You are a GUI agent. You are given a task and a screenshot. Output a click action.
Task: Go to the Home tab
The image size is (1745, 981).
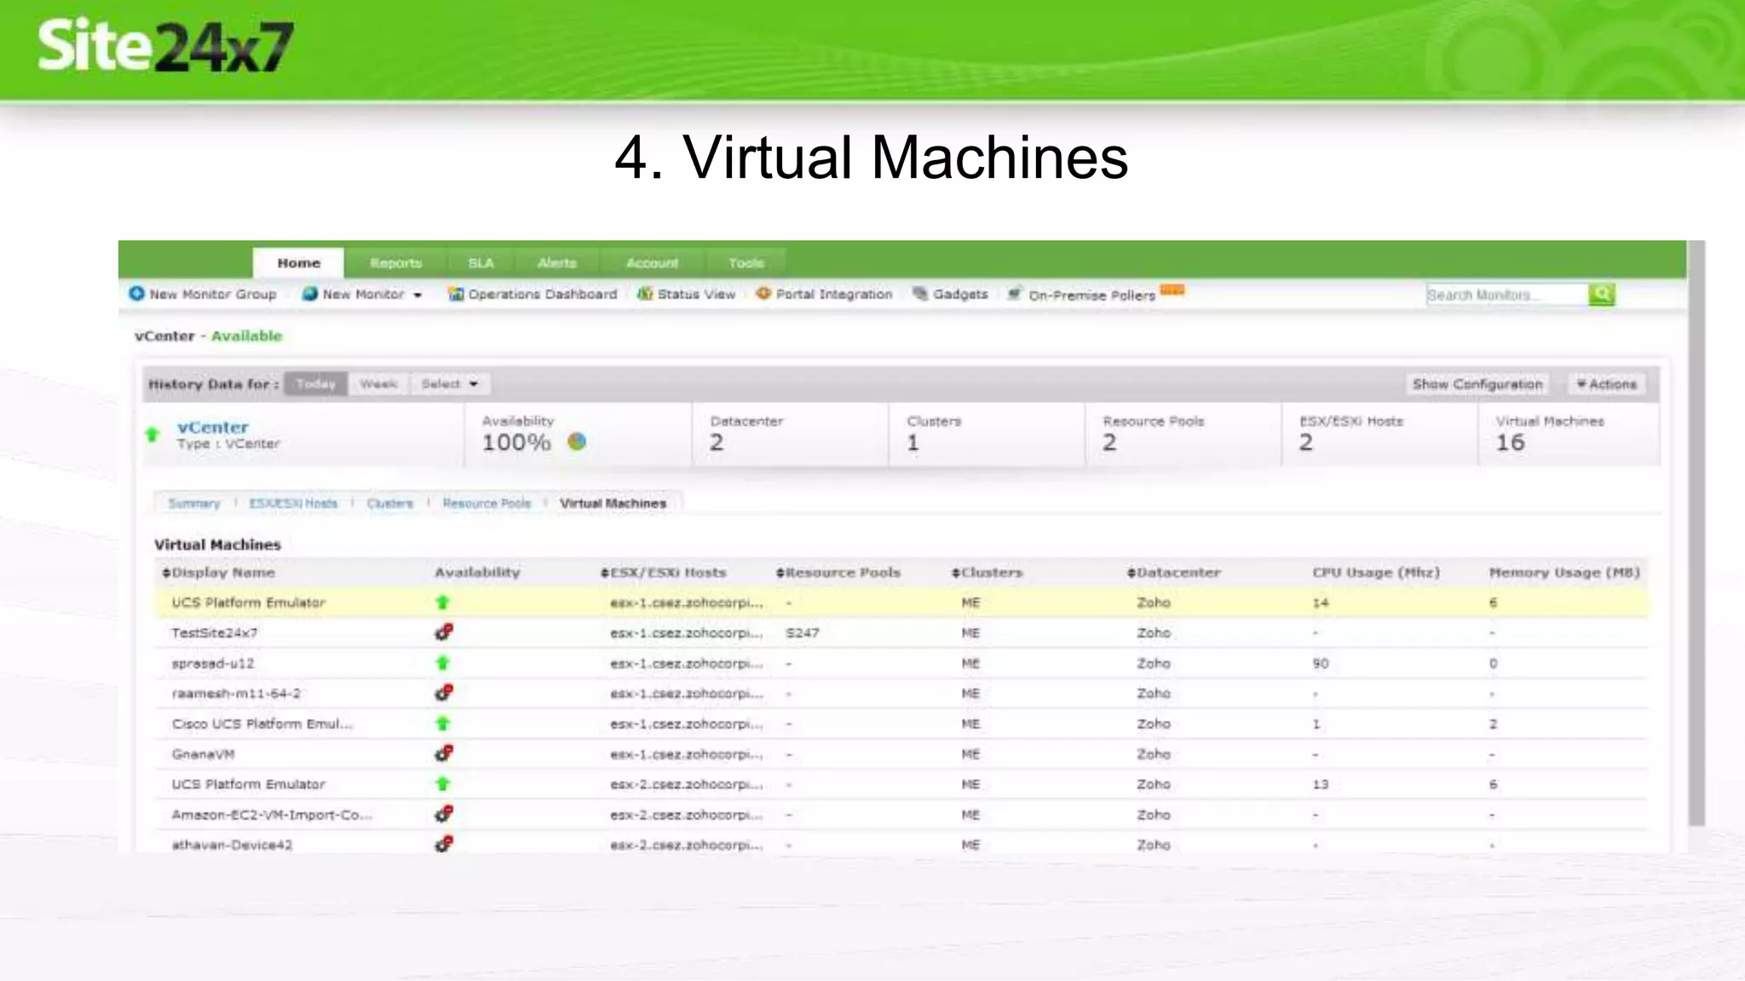[x=298, y=263]
